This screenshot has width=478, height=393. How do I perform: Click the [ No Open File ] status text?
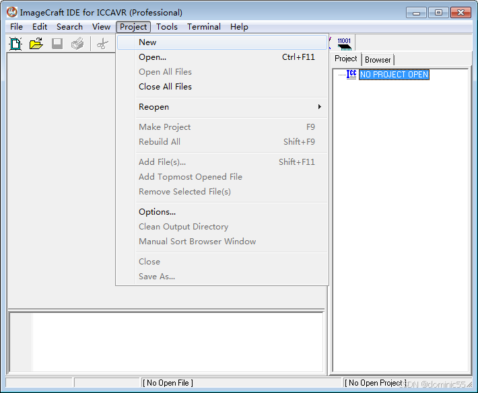coord(168,383)
